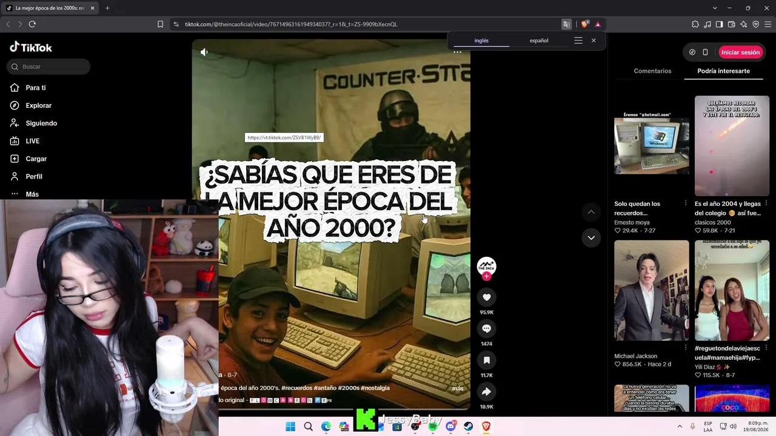The height and width of the screenshot is (436, 776).
Task: Toggle the browser sidebar panel
Action: point(719,24)
